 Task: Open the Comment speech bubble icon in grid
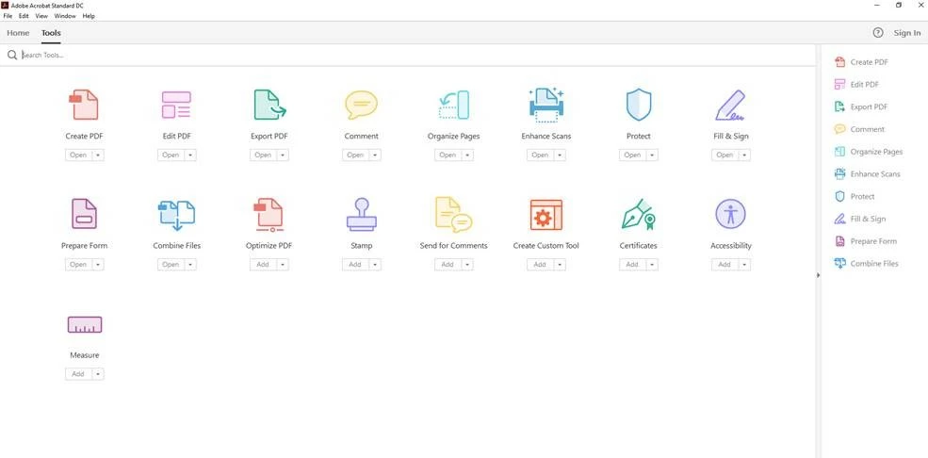(x=361, y=105)
